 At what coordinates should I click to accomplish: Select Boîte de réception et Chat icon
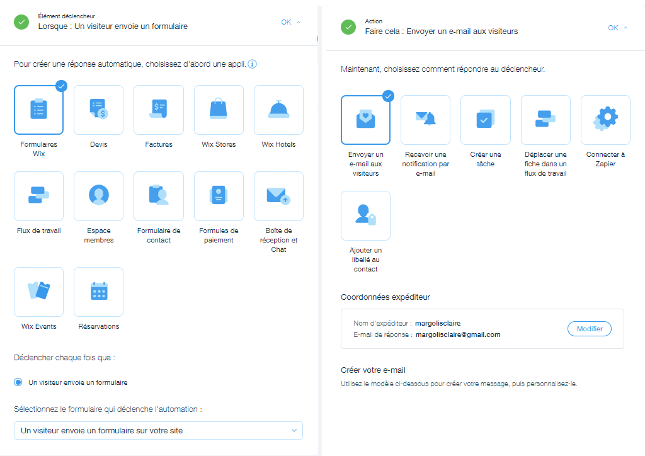278,196
